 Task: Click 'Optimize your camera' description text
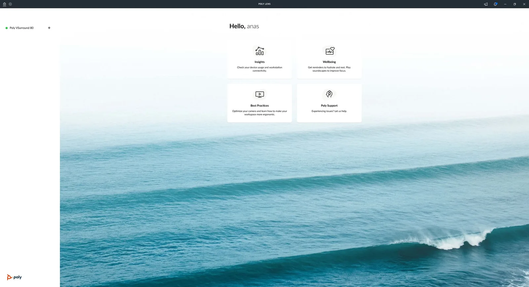[260, 113]
